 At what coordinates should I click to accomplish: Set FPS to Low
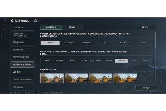coord(47,61)
